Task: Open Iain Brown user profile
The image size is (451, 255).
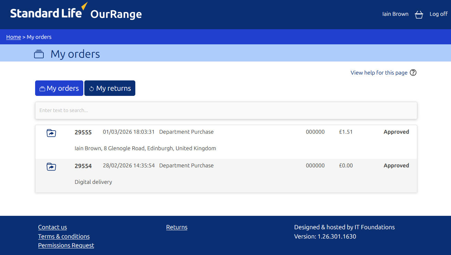Action: [395, 14]
